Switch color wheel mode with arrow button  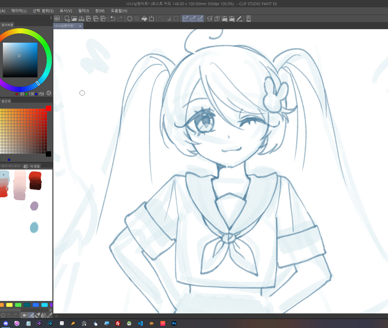49,93
